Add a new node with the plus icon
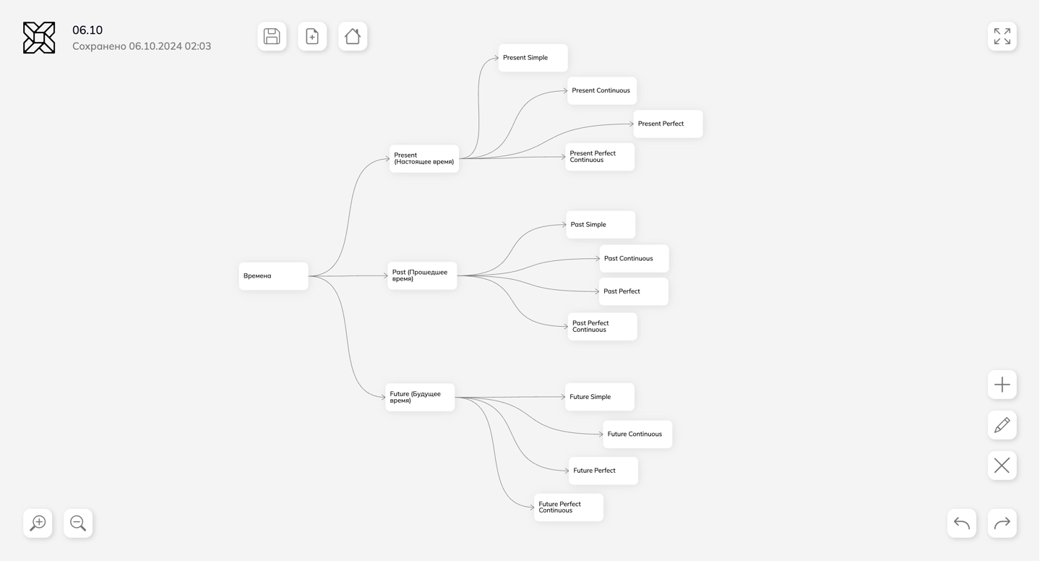Image resolution: width=1040 pixels, height=561 pixels. 1002,385
